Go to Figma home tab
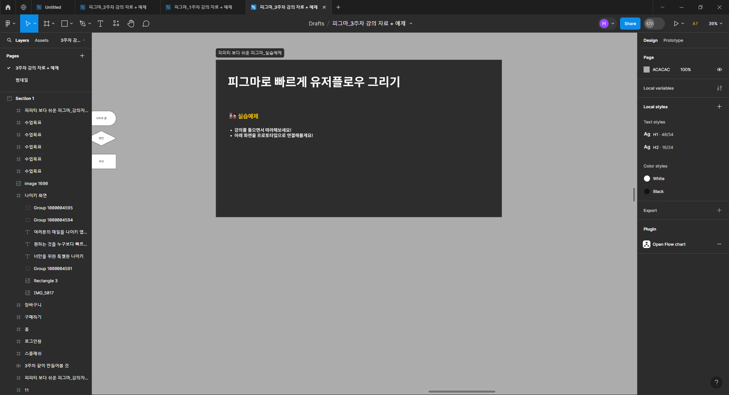Viewport: 729px width, 395px height. click(x=8, y=7)
